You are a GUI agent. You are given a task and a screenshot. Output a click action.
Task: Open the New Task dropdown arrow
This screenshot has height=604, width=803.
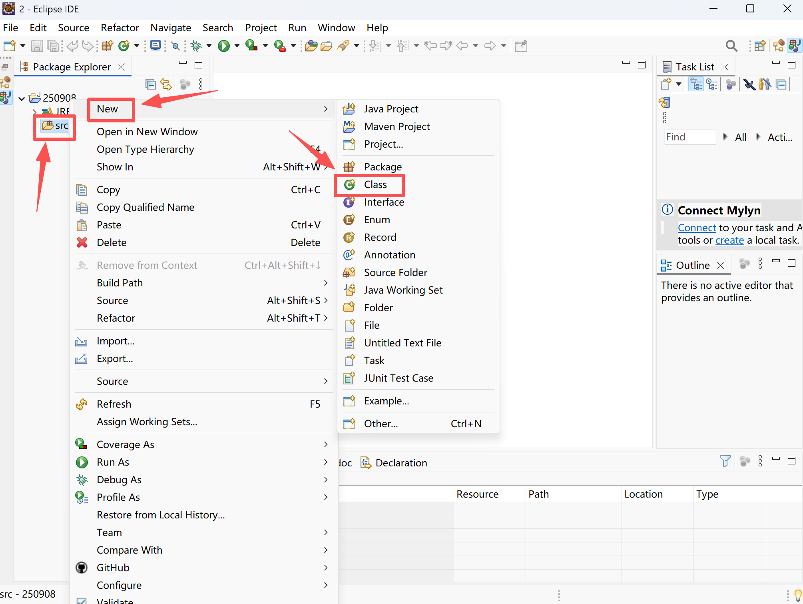(x=678, y=84)
